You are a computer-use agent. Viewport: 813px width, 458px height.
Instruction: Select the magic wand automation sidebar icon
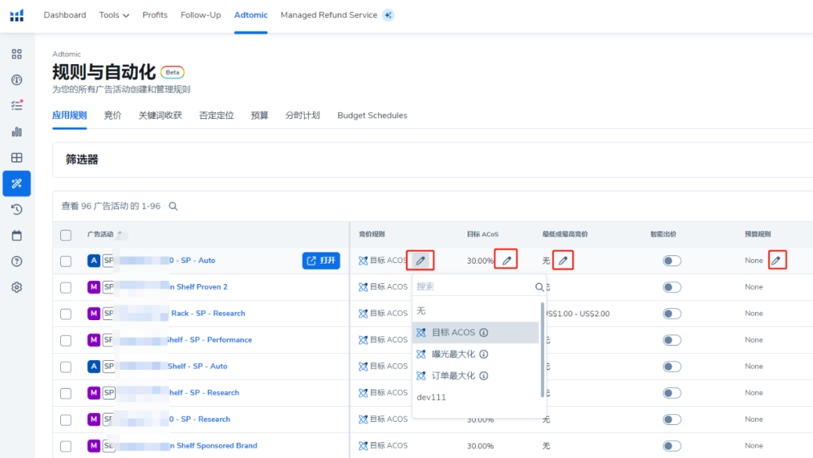tap(17, 184)
